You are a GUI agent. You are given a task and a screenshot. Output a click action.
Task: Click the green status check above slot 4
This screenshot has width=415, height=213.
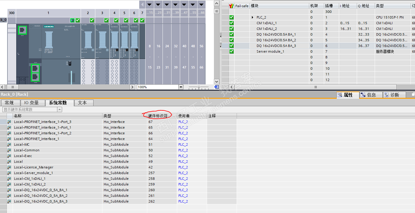116,20
